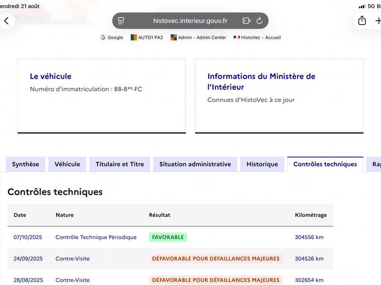
Task: Click the 304556 km value
Action: [309, 237]
